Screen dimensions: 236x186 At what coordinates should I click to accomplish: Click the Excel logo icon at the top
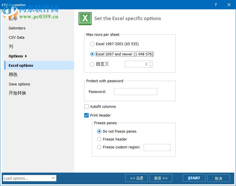85,18
